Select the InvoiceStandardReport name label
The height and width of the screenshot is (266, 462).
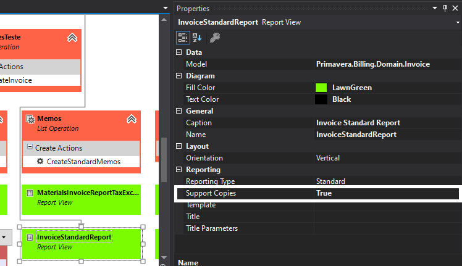[x=74, y=237]
